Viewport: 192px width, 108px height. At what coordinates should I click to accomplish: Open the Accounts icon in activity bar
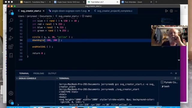11,93
